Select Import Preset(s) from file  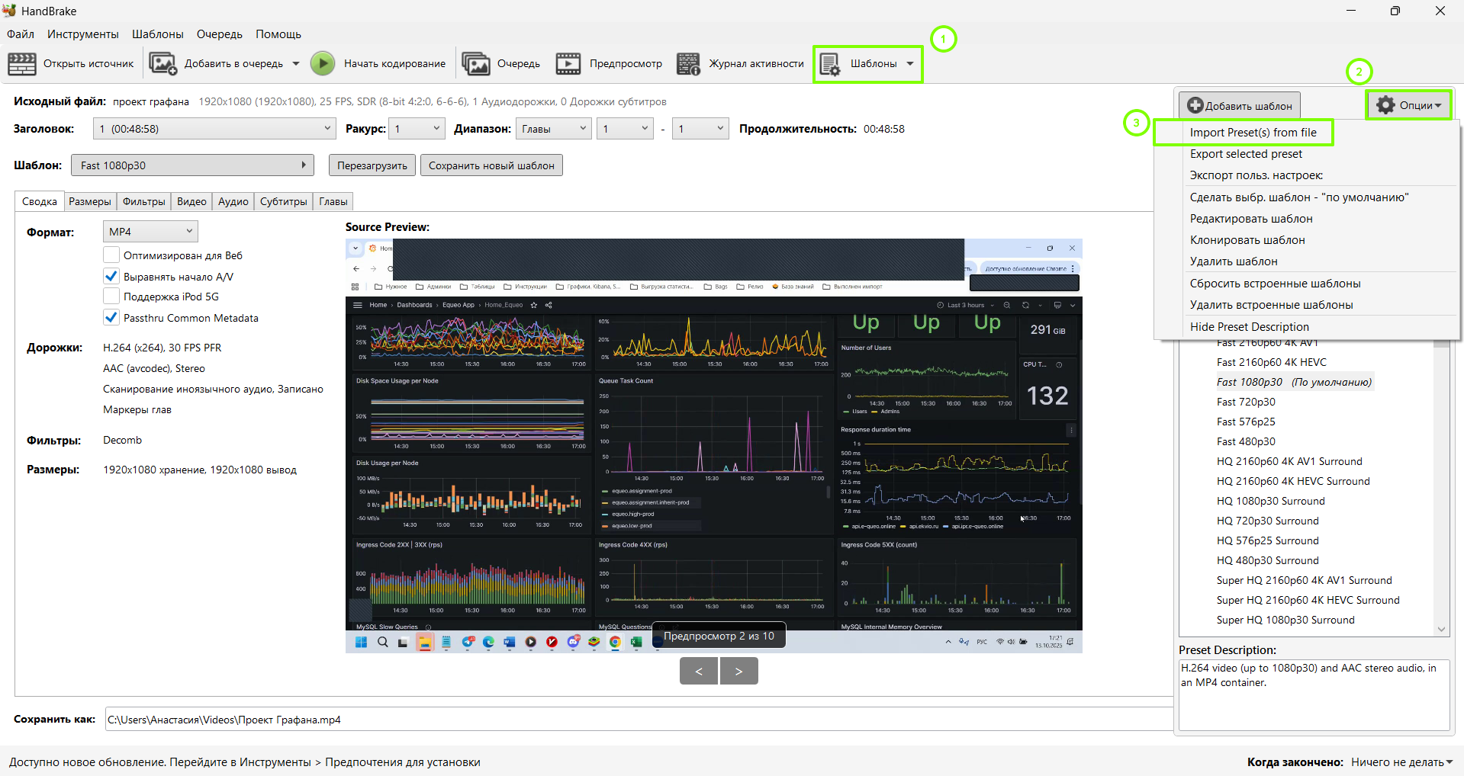point(1253,133)
